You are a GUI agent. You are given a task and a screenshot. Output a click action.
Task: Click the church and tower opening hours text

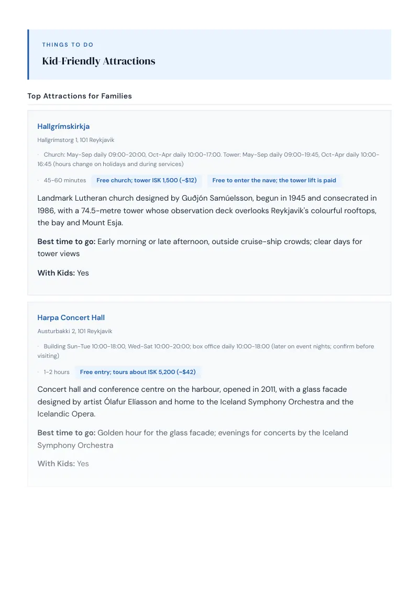[x=209, y=159]
